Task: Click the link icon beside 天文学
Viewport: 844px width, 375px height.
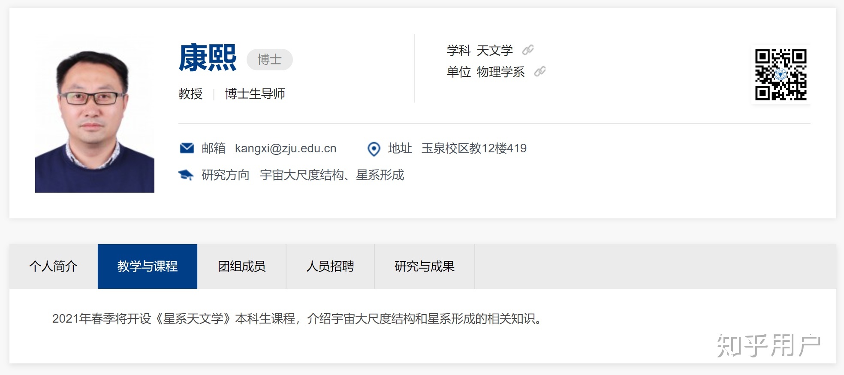Action: (527, 50)
